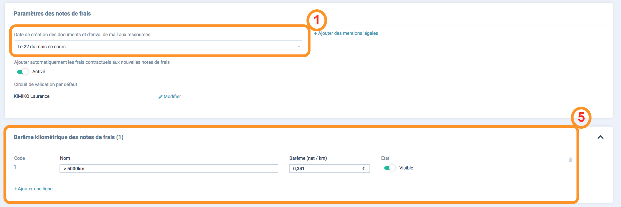The height and width of the screenshot is (207, 621).
Task: Click the Activé label next to toggle
Action: (39, 72)
